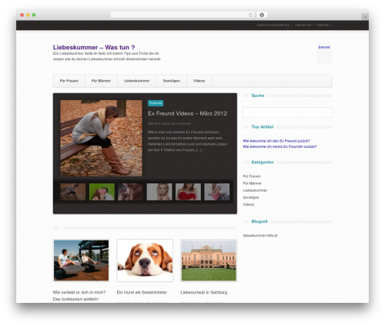This screenshot has height=326, width=385.
Task: Select the first slider thumbnail of bench scene
Action: (x=73, y=192)
